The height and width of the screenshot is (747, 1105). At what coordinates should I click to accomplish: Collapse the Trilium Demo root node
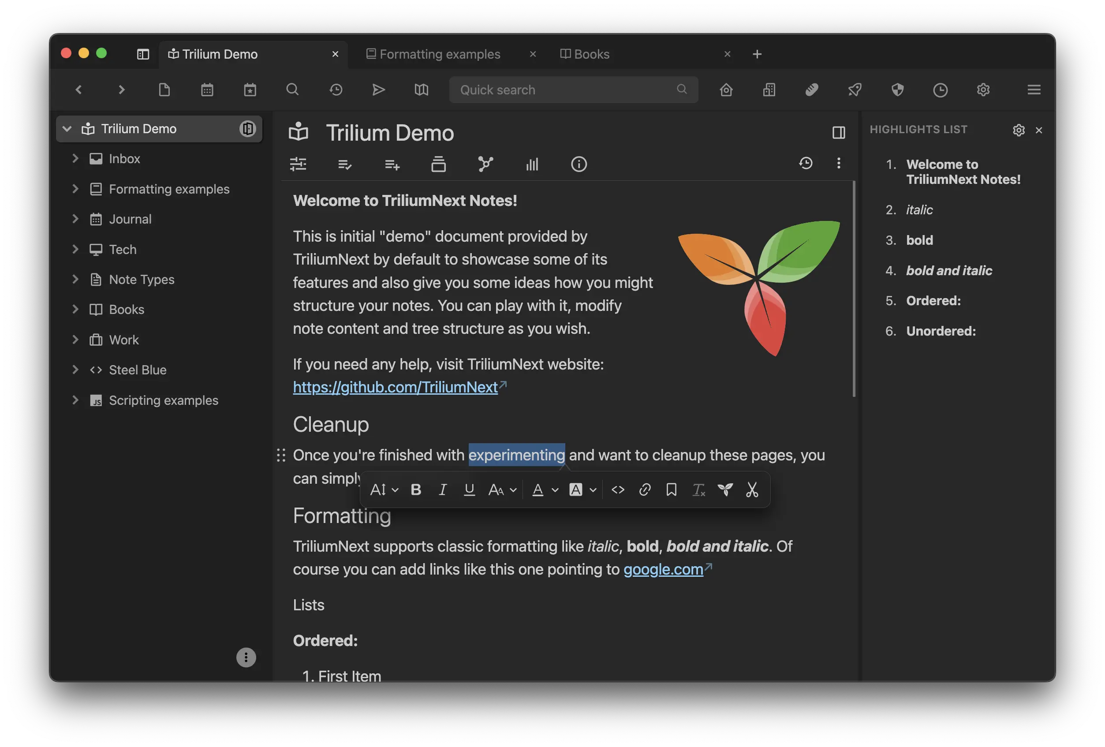(x=67, y=129)
